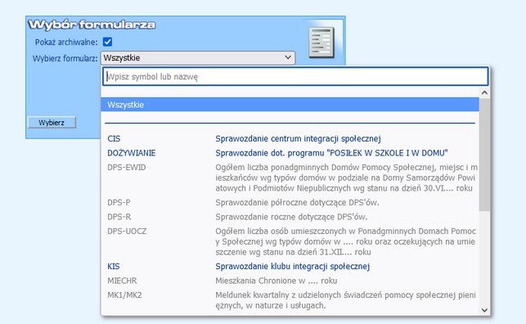
Task: Click the Wybierz button
Action: point(52,123)
